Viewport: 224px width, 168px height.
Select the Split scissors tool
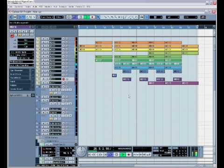tap(105, 17)
